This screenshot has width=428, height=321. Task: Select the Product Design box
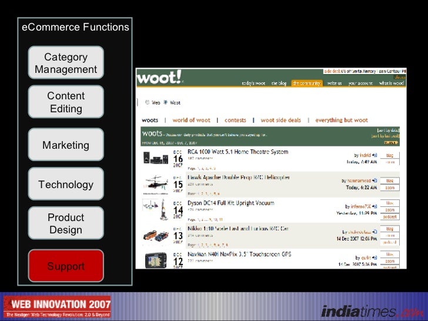[x=66, y=223]
